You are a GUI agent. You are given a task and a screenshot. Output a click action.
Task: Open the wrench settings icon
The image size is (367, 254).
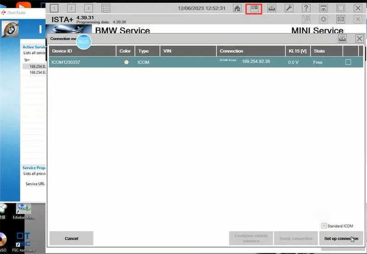click(289, 8)
